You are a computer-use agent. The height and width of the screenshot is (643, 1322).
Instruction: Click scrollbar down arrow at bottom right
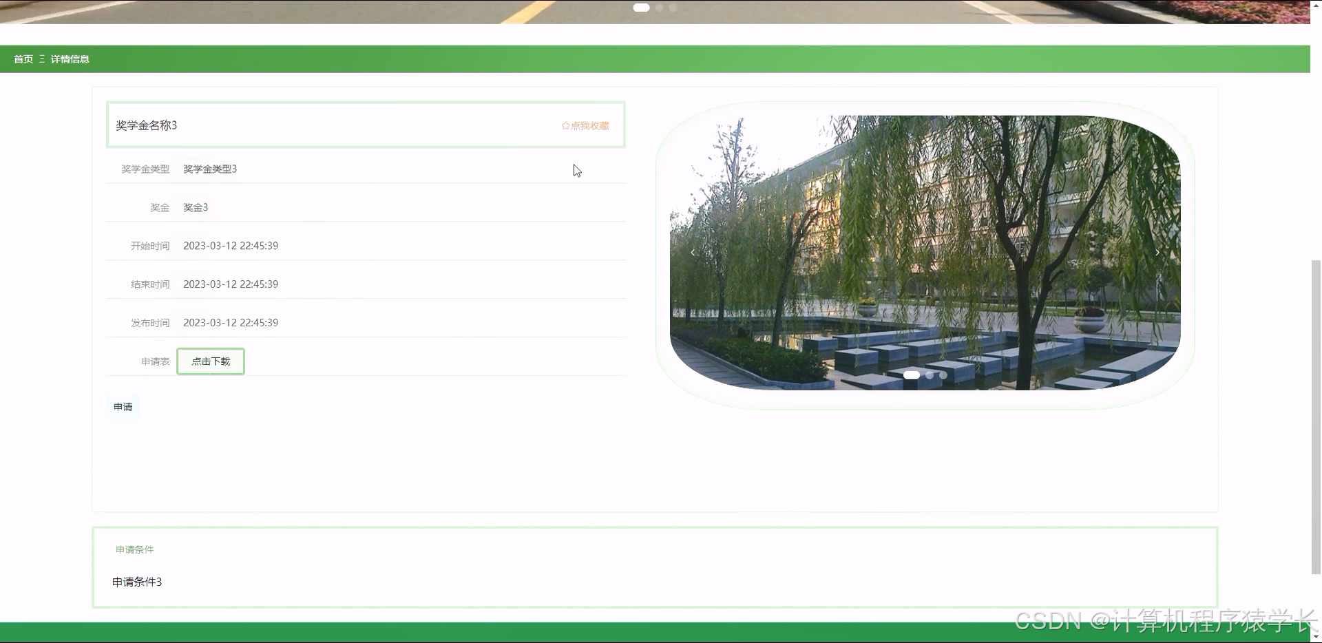pyautogui.click(x=1316, y=637)
